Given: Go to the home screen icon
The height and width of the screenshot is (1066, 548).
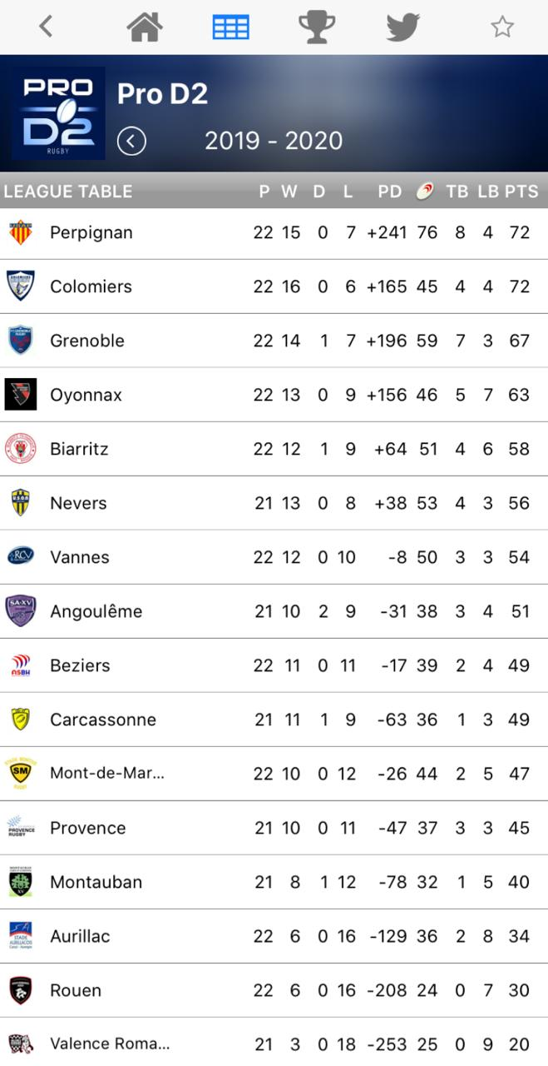Looking at the screenshot, I should pos(144,27).
